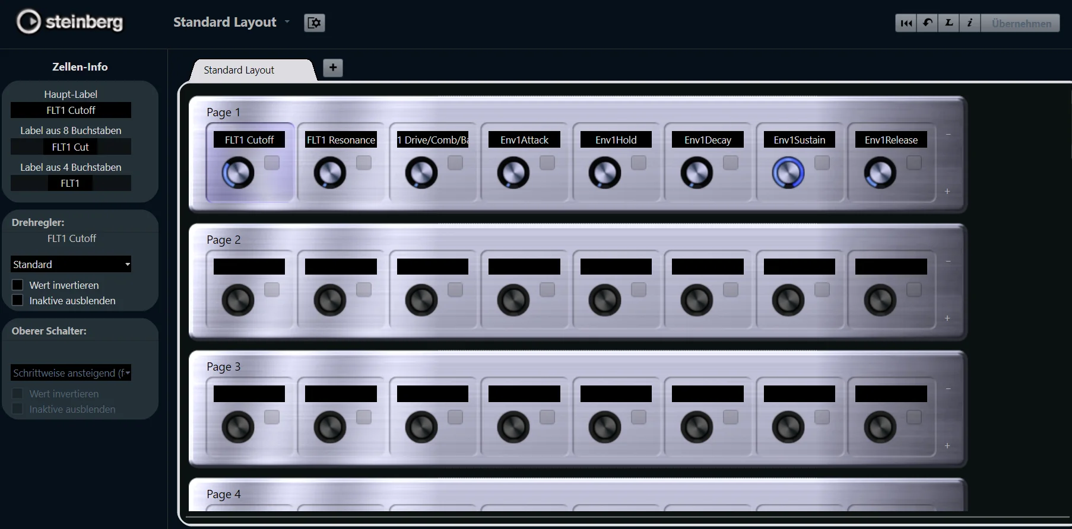This screenshot has height=529, width=1072.
Task: Select the FLT1 Resonance cell label
Action: pos(341,140)
